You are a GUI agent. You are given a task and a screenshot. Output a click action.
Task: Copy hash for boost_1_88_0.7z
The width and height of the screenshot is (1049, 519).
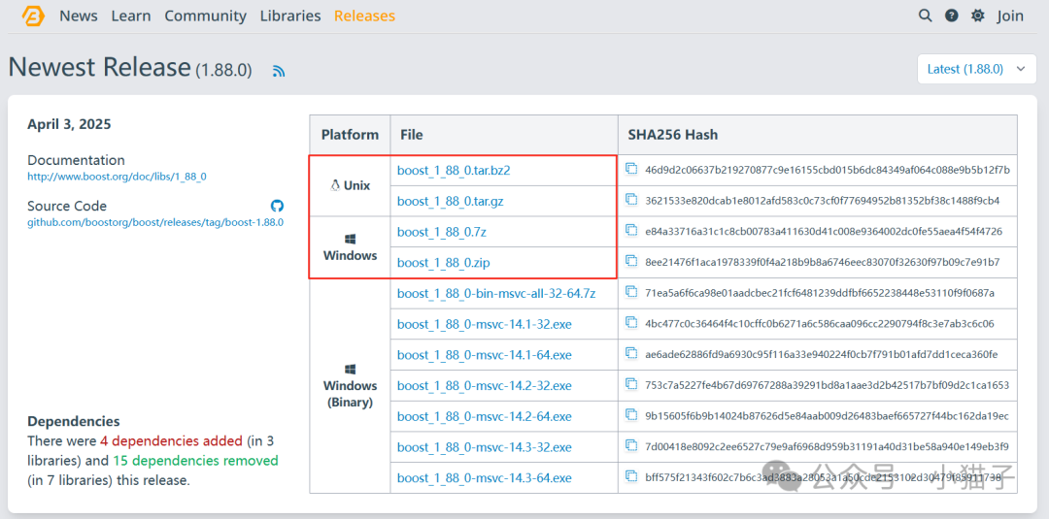pyautogui.click(x=631, y=231)
